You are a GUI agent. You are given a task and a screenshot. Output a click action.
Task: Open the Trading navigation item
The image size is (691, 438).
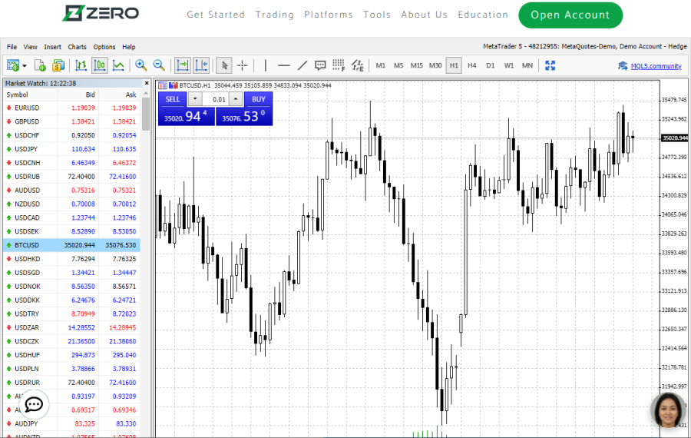(274, 15)
